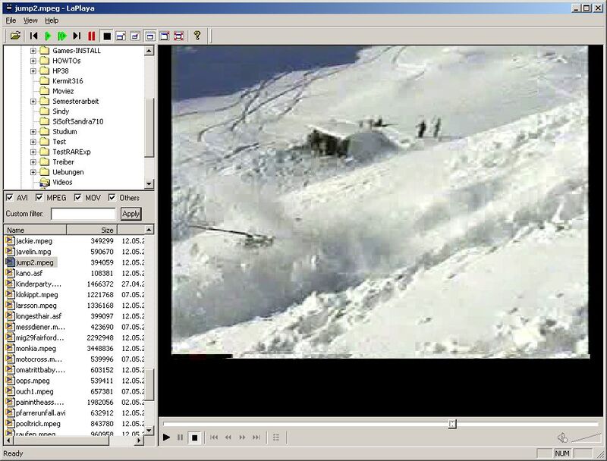
Task: Expand the HOWTOs folder
Action: click(33, 61)
